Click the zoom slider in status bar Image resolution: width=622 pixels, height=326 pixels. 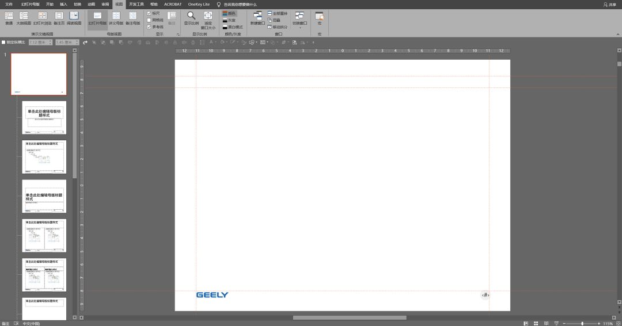coord(582,323)
